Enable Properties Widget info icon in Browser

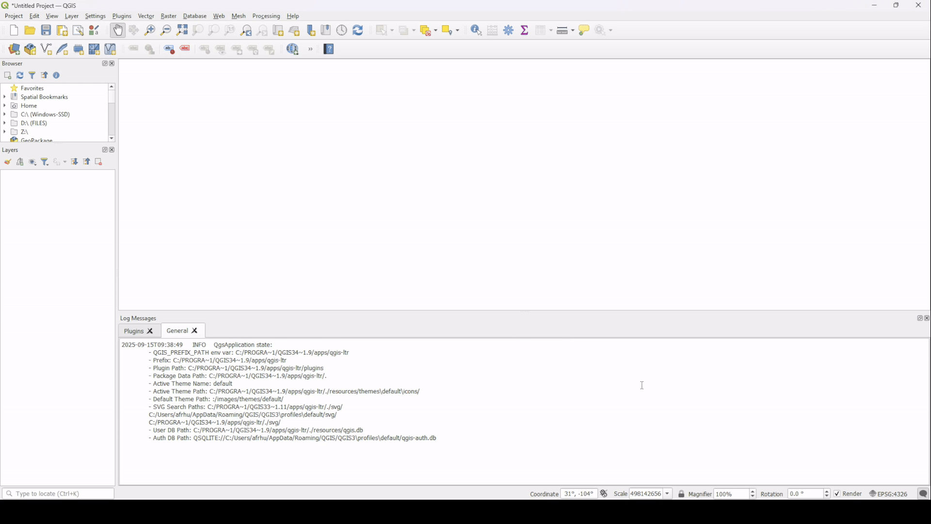pyautogui.click(x=57, y=76)
